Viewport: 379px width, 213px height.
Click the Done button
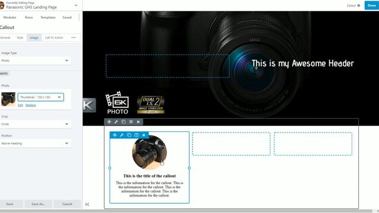coord(371,5)
